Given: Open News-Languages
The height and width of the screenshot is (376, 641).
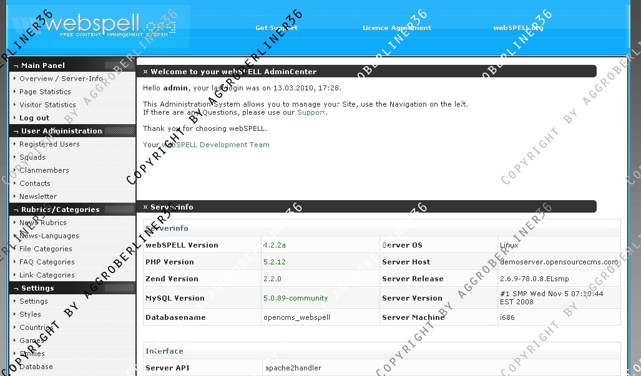Looking at the screenshot, I should [49, 236].
